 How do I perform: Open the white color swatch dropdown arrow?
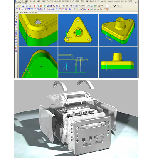(x=109, y=6)
